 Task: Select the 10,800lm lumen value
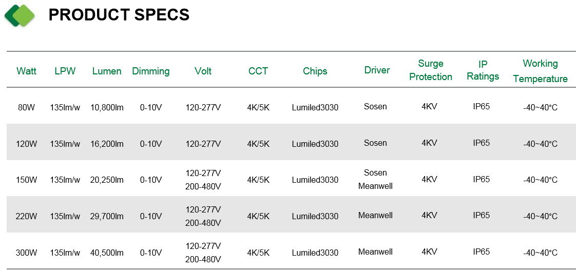pyautogui.click(x=107, y=108)
